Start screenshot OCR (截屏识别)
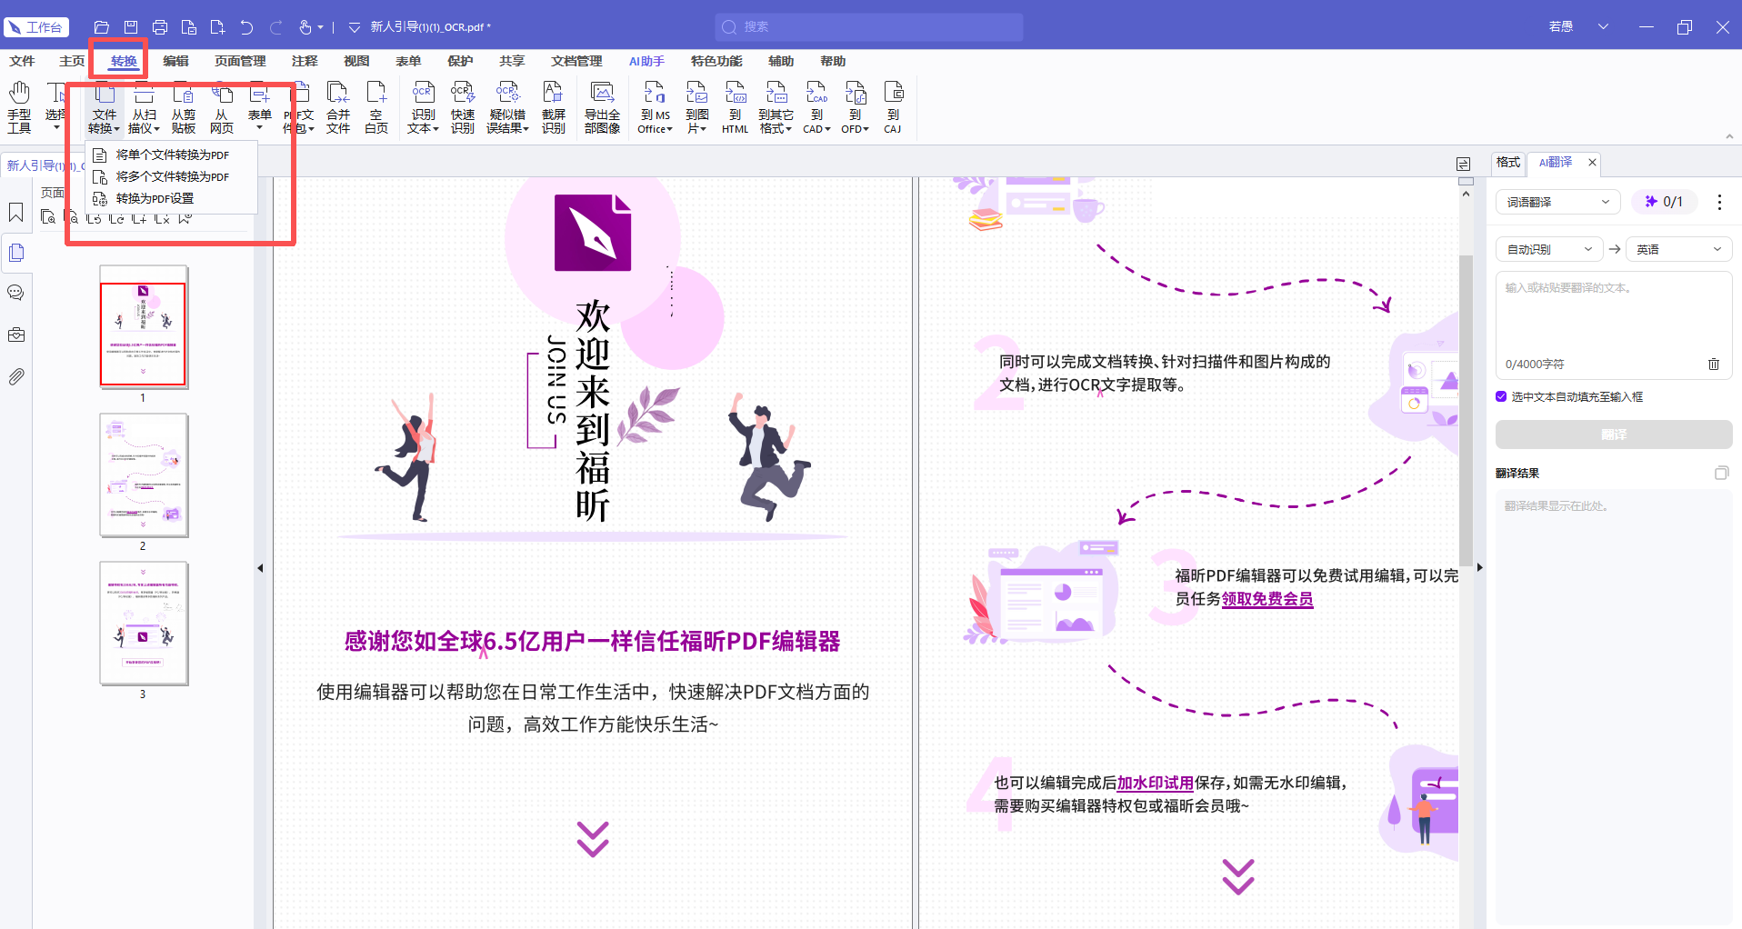1742x929 pixels. click(x=554, y=107)
